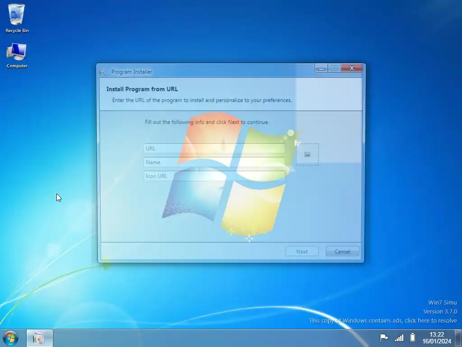The height and width of the screenshot is (347, 462).
Task: Focus the Name input field
Action: coord(214,162)
